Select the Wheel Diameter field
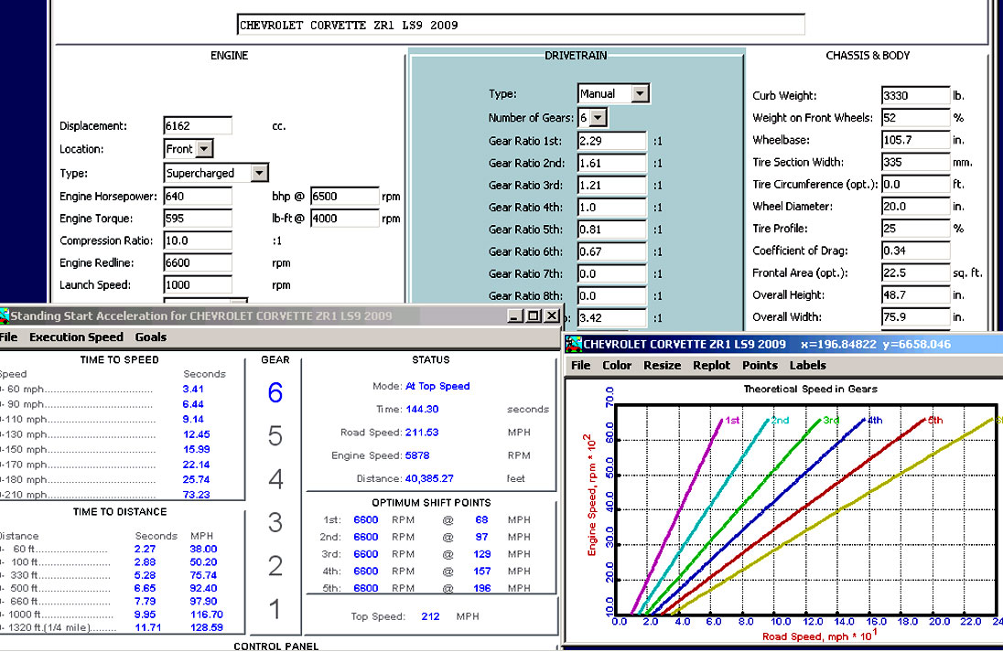The width and height of the screenshot is (1003, 652). (x=915, y=207)
